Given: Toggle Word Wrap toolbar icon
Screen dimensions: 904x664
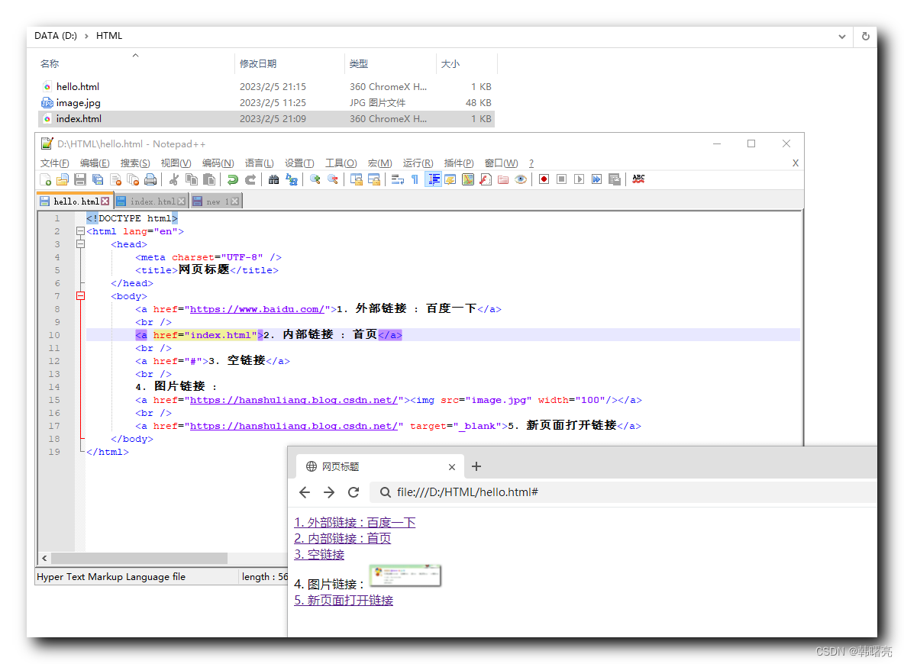Looking at the screenshot, I should coord(397,180).
